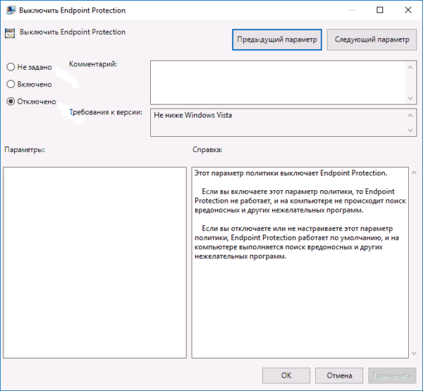The width and height of the screenshot is (423, 391).
Task: Click help paragraph starting 'Если вы отключаете'
Action: coord(297,242)
